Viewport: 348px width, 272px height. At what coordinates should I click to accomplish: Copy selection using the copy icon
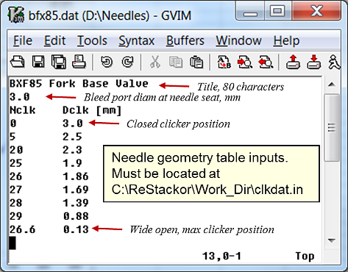click(176, 62)
